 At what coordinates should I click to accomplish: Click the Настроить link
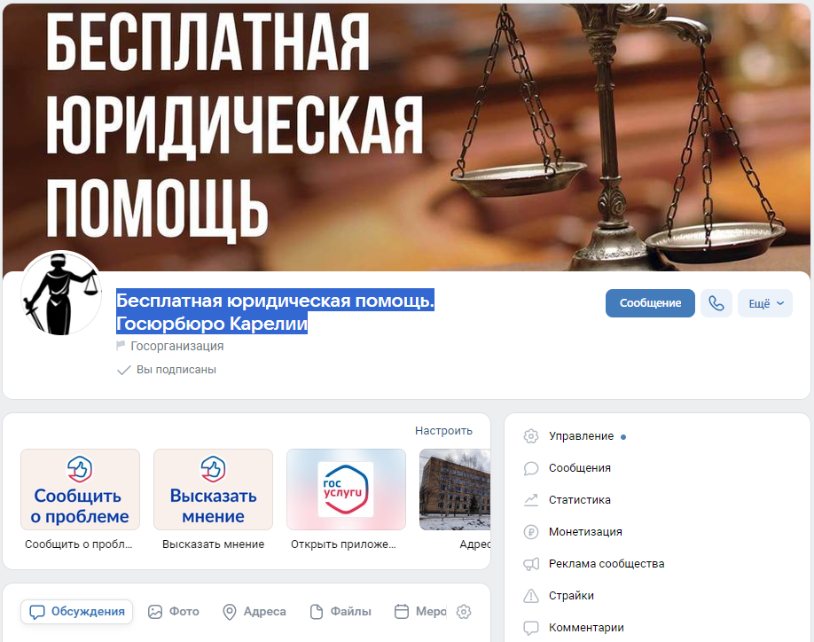[443, 431]
